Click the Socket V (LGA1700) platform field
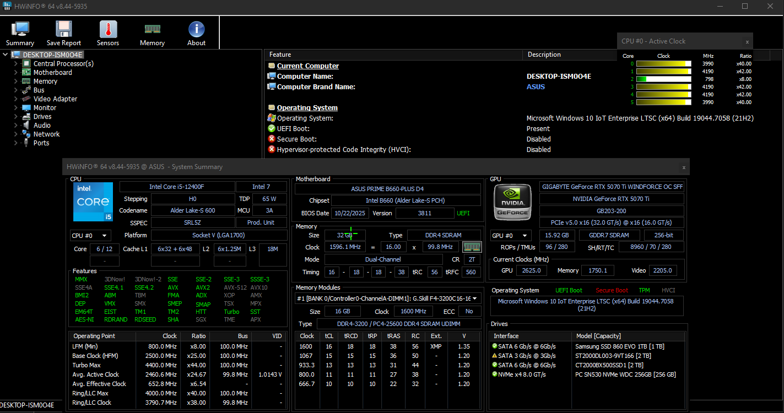 [x=219, y=235]
